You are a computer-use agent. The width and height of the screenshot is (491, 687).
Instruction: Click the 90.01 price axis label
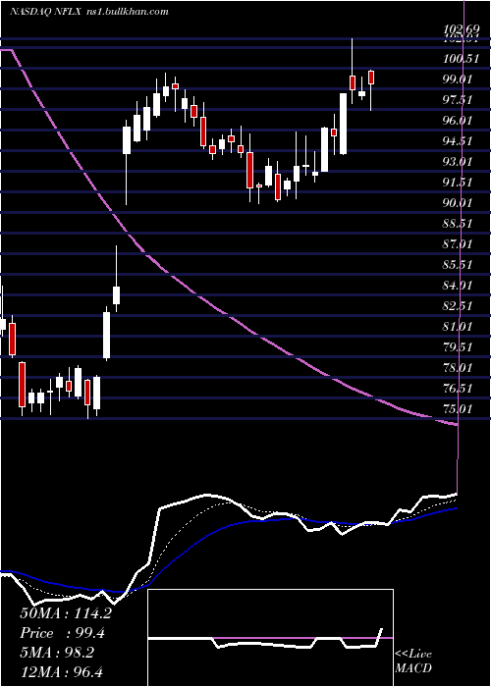(459, 203)
